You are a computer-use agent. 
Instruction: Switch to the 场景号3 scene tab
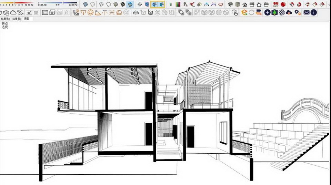coord(17,19)
